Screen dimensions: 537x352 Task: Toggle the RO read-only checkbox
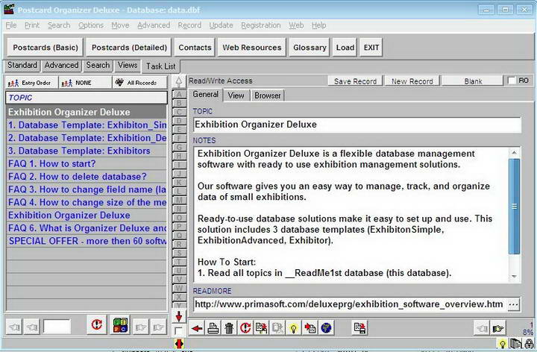(512, 81)
